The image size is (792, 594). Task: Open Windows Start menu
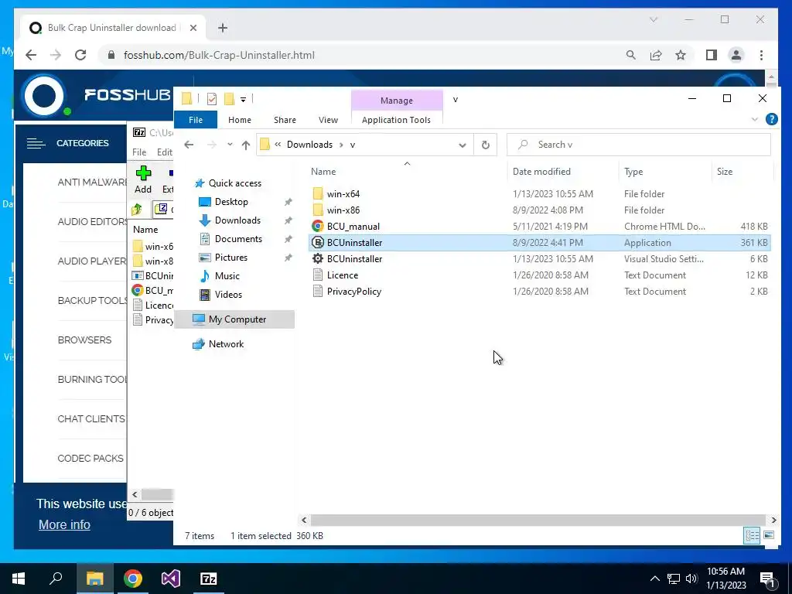coord(19,579)
